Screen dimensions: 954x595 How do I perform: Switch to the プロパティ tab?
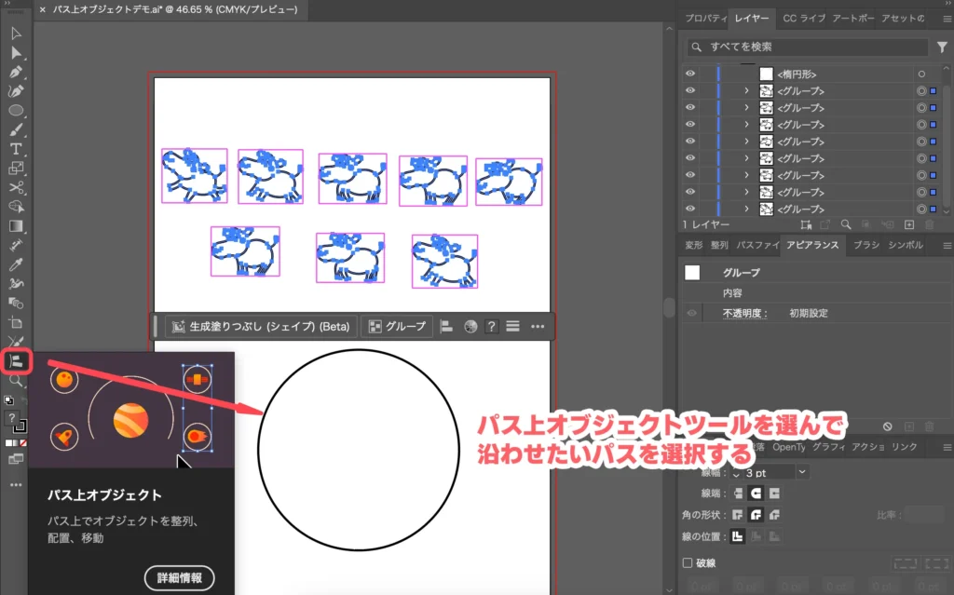click(705, 19)
